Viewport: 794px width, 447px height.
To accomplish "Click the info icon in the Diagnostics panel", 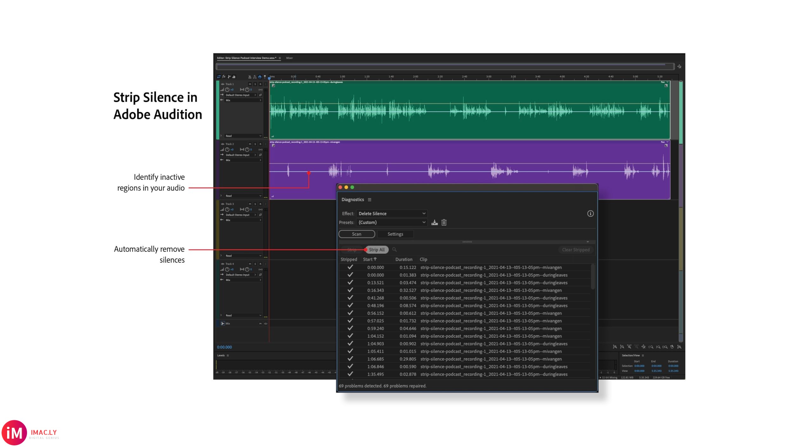I will click(590, 214).
